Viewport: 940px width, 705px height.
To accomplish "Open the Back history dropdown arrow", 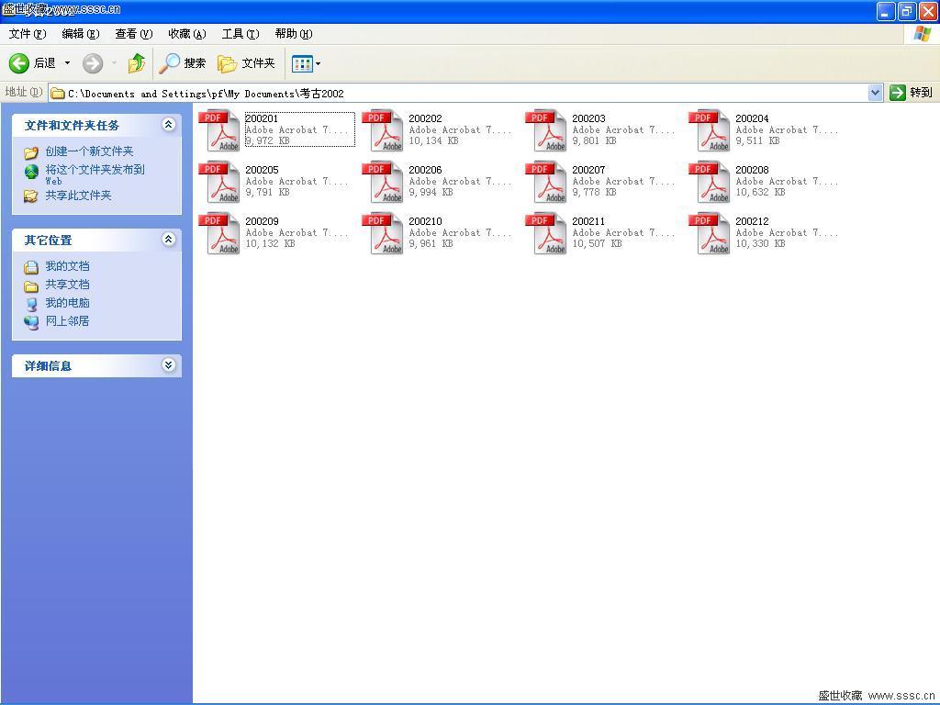I will point(67,63).
